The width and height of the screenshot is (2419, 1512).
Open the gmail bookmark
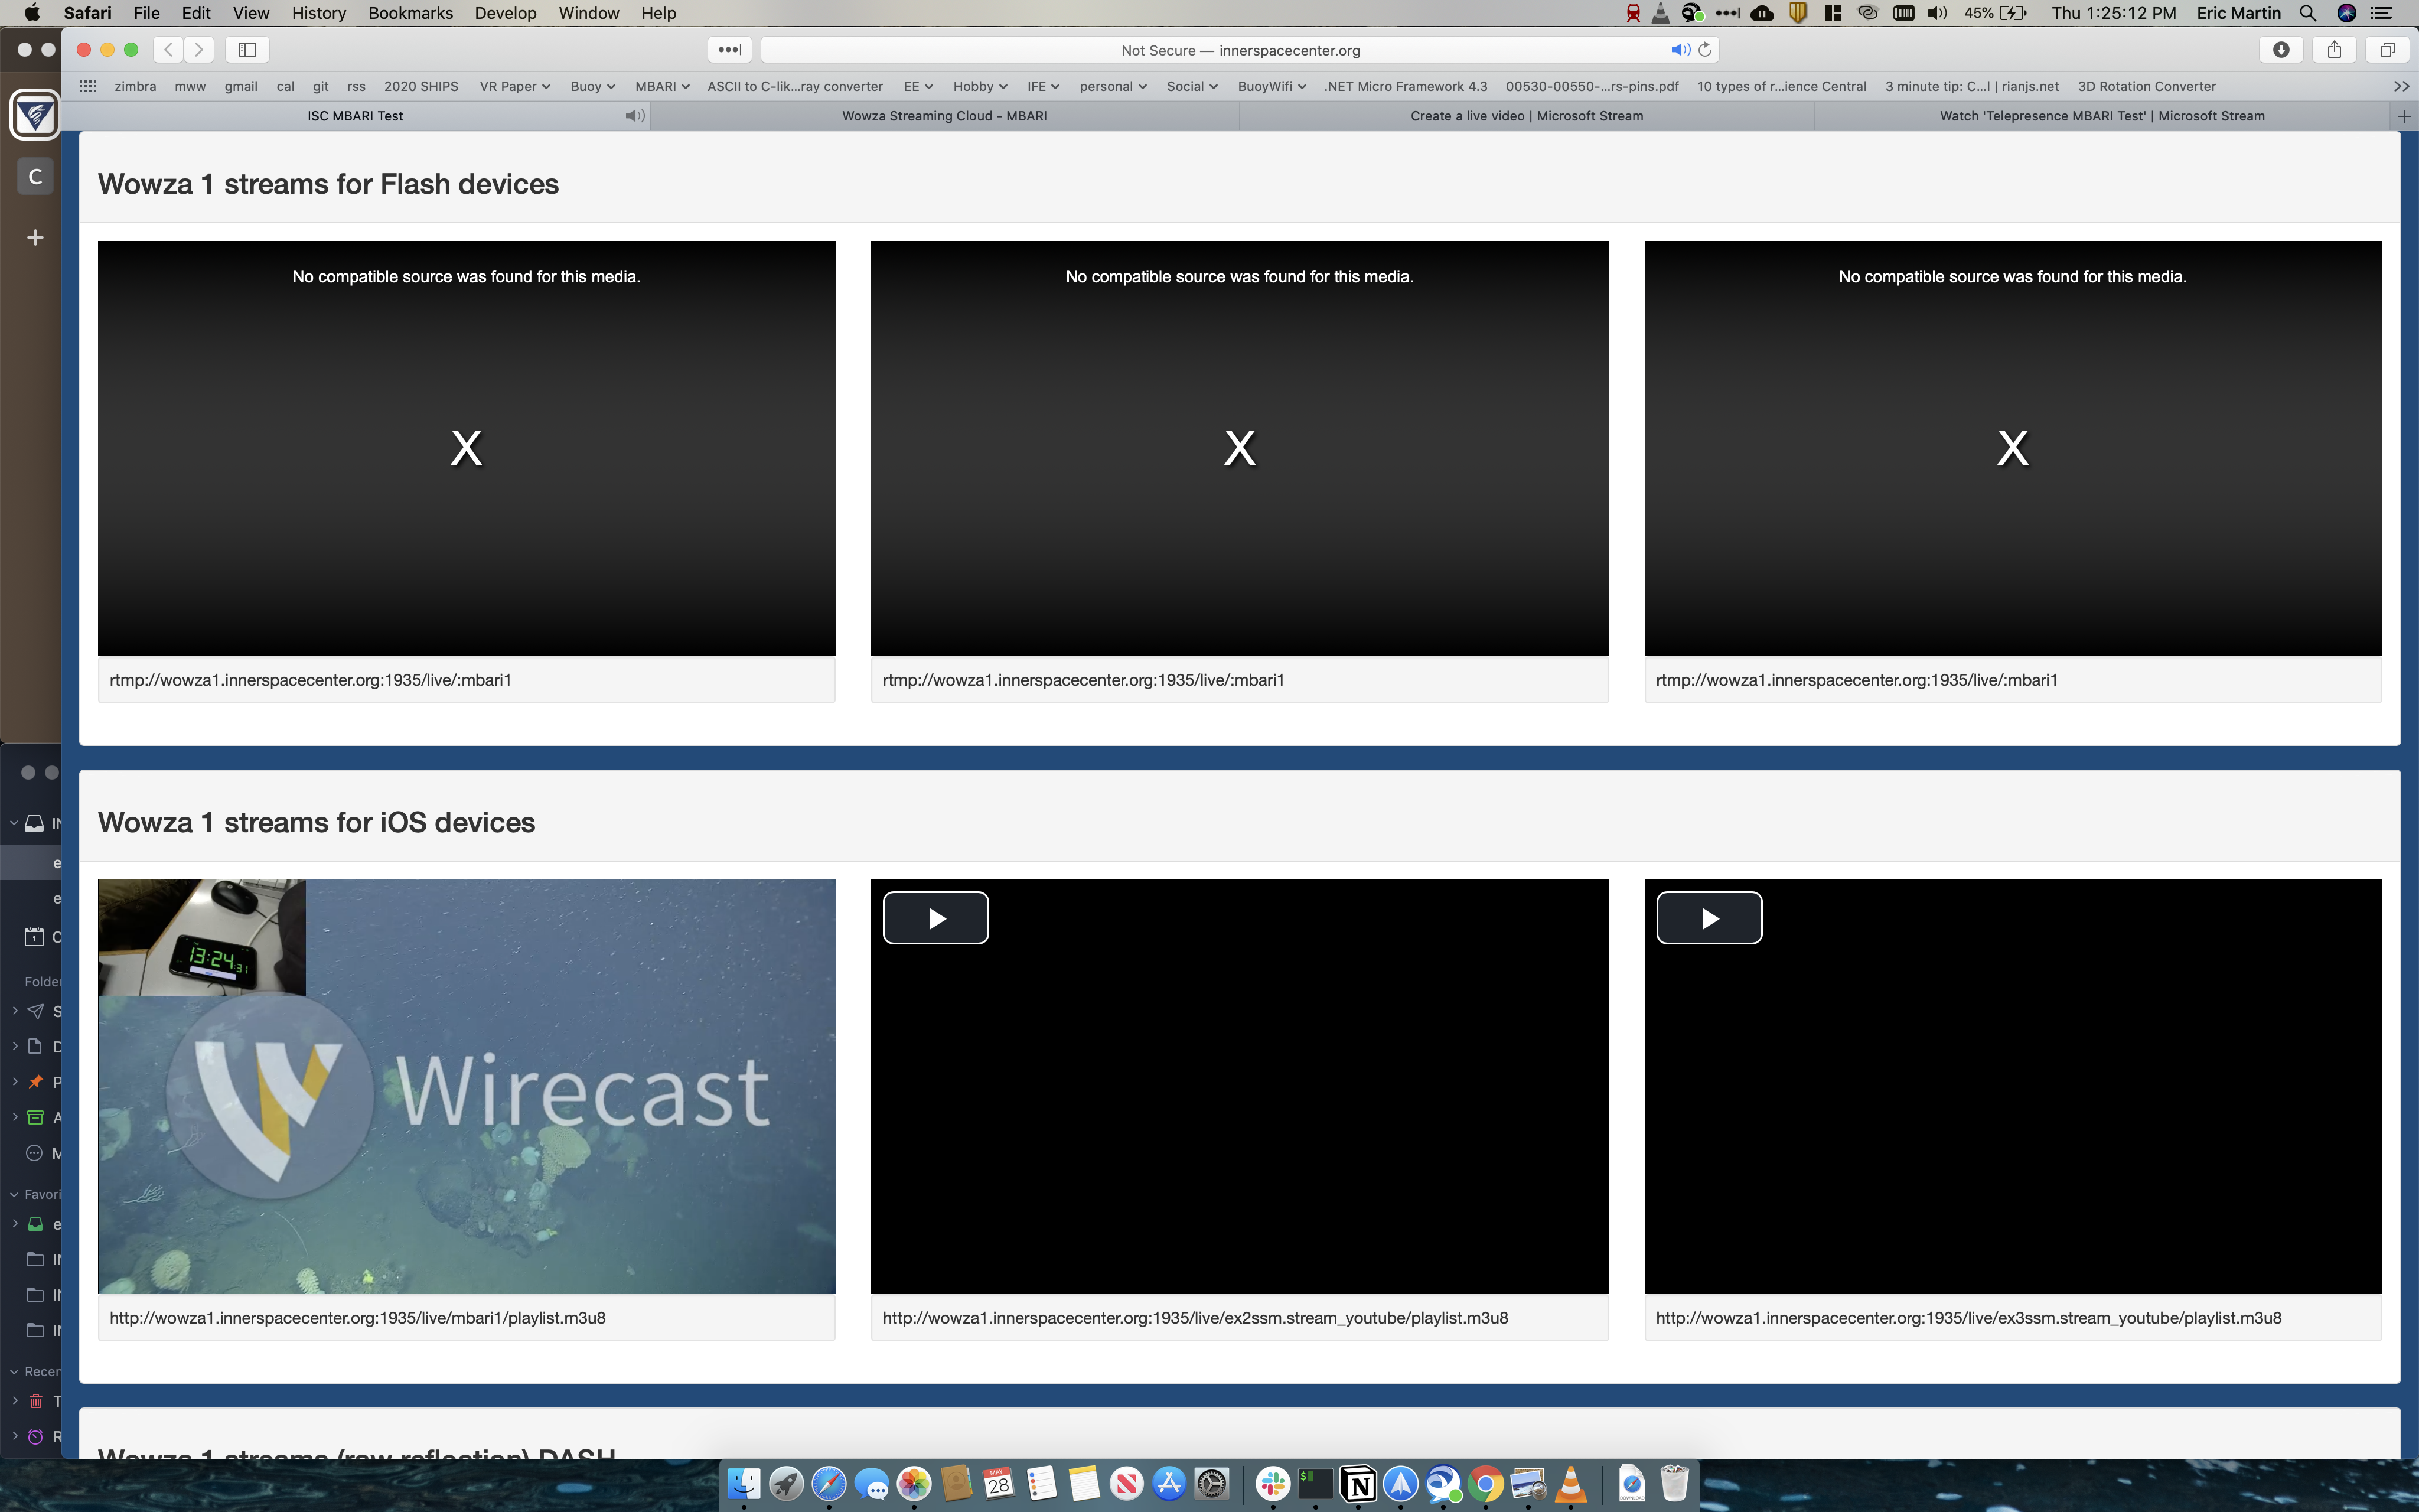[x=241, y=86]
